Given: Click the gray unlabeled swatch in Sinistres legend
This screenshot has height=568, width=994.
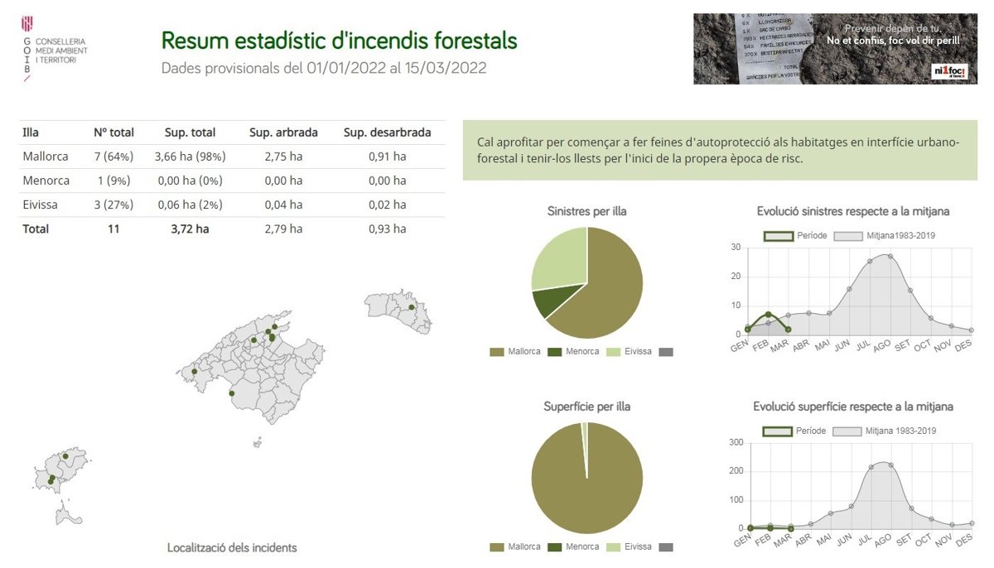Looking at the screenshot, I should click(x=665, y=352).
